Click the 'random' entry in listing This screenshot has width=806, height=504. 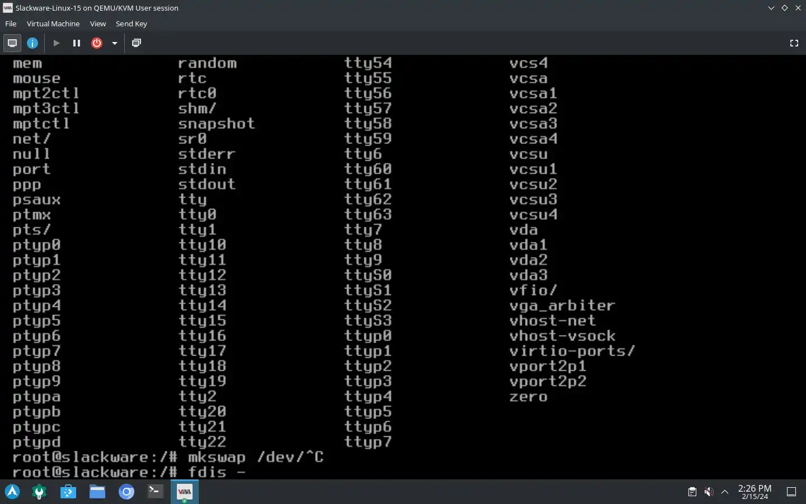click(x=207, y=63)
